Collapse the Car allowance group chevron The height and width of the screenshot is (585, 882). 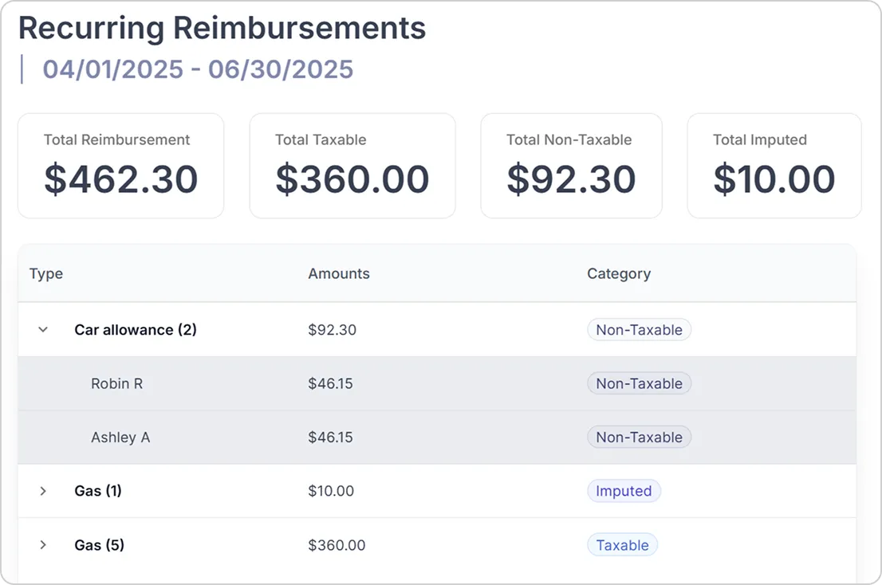44,329
